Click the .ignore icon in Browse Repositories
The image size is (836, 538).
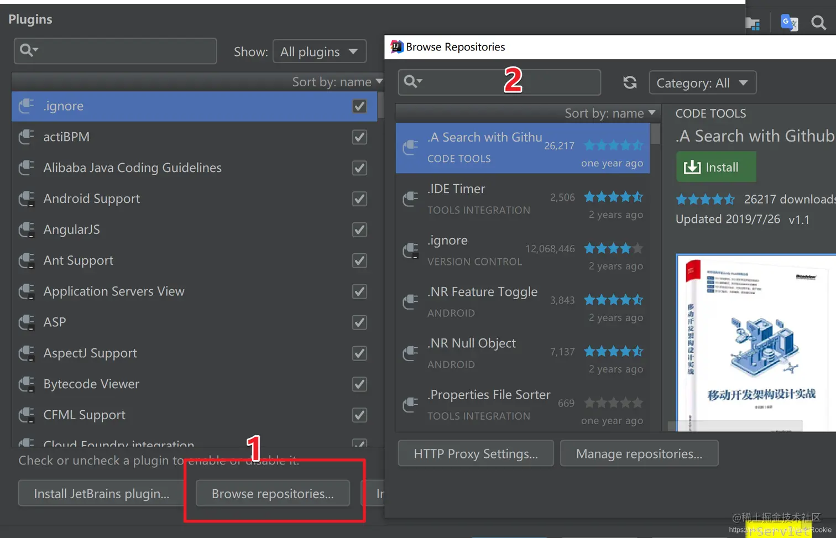410,250
